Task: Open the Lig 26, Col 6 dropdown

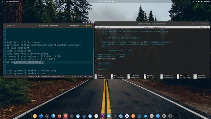Action: coord(78,76)
